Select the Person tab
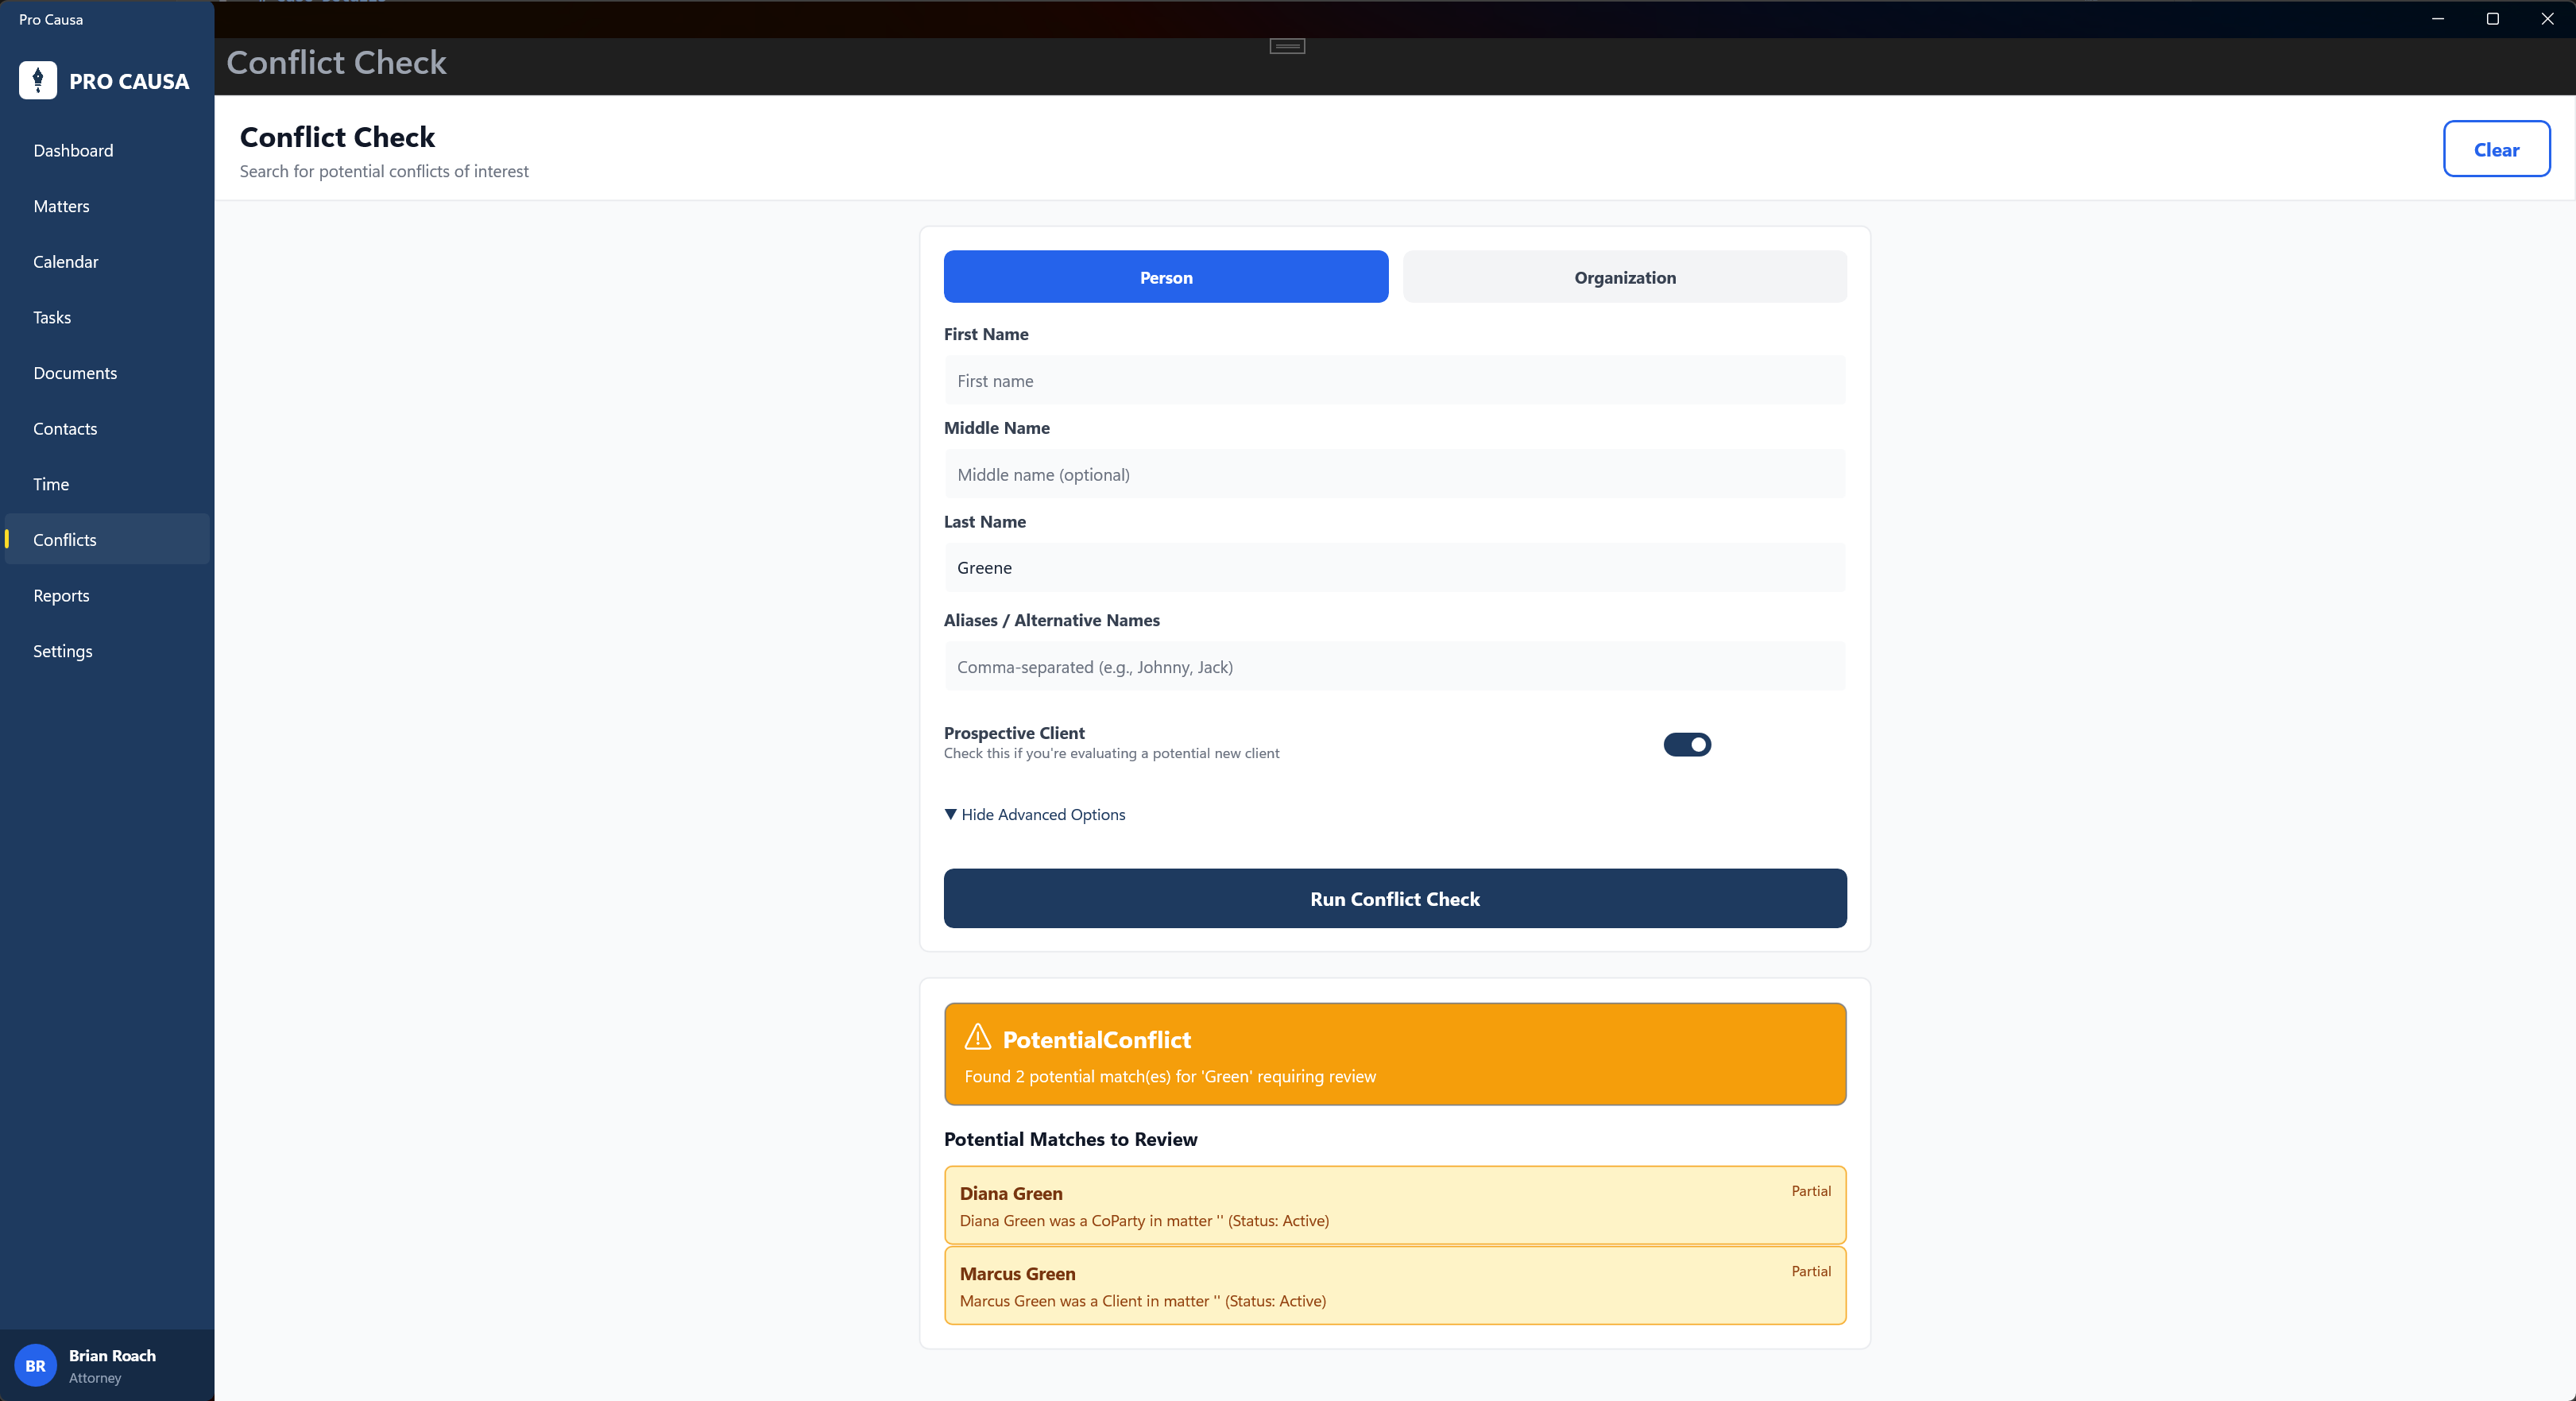Viewport: 2576px width, 1401px height. [1165, 277]
